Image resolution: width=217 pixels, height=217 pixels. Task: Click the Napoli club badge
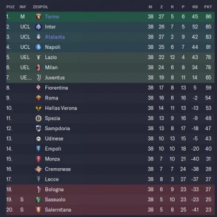39,47
